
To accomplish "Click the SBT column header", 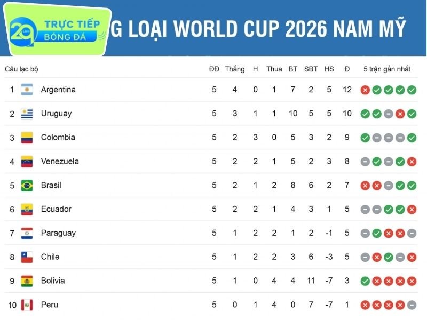I will click(311, 69).
